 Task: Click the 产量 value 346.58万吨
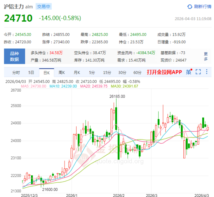pos(52,60)
